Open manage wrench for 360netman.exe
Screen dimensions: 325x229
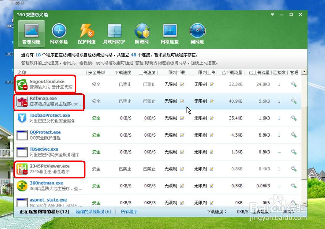point(294,186)
